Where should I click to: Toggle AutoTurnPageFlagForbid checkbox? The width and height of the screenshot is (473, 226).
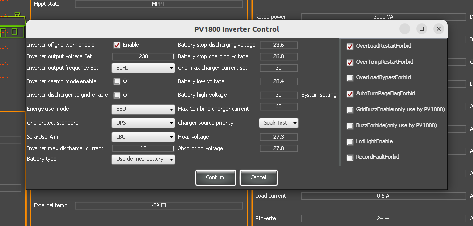pyautogui.click(x=350, y=94)
